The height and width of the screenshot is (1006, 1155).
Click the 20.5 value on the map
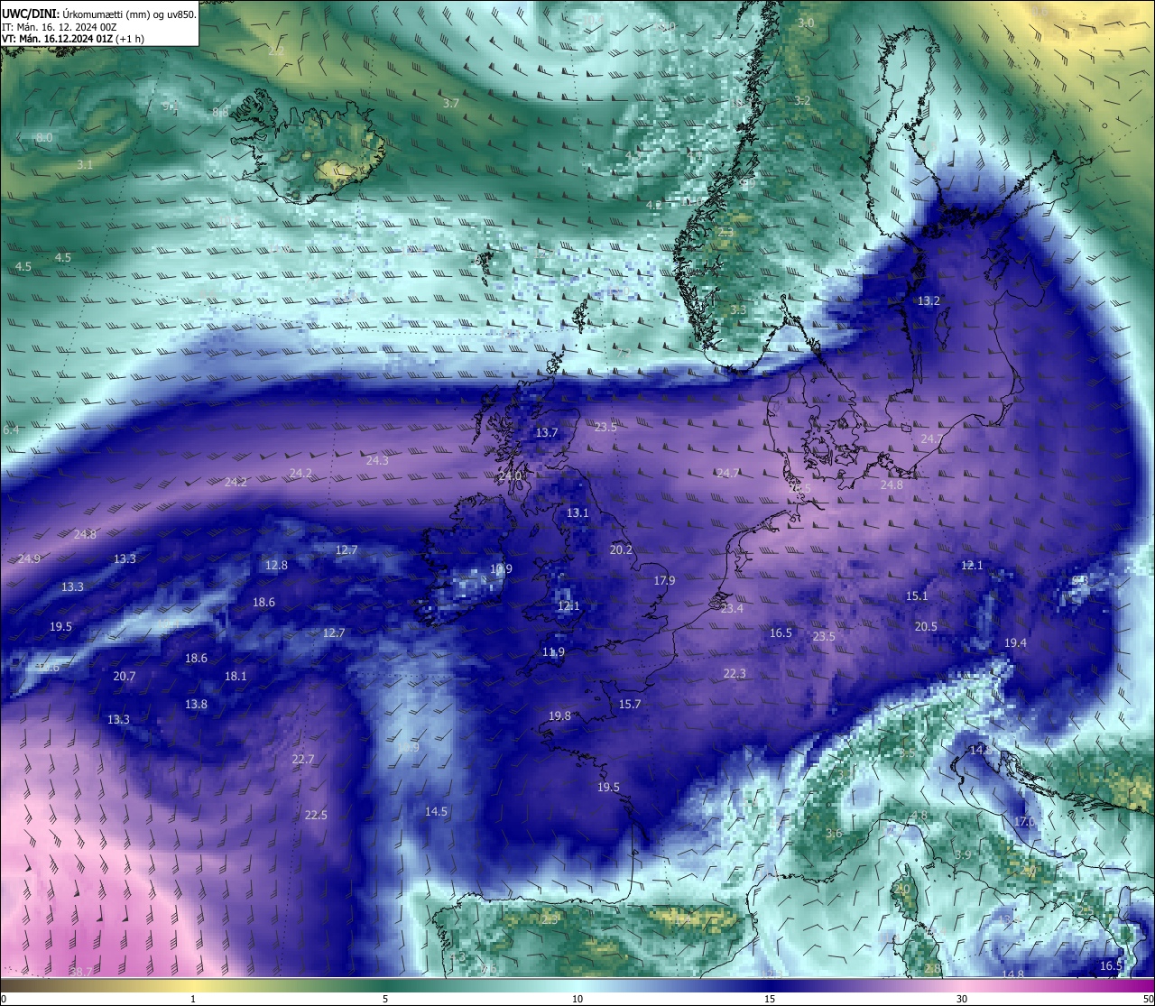click(x=926, y=626)
